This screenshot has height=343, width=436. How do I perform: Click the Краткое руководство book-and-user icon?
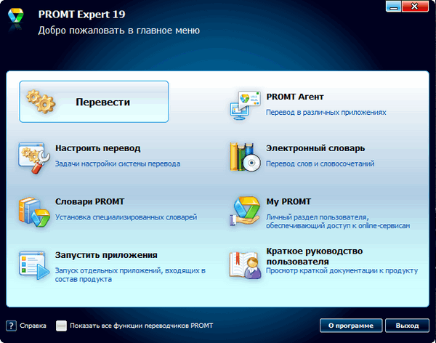(x=246, y=265)
